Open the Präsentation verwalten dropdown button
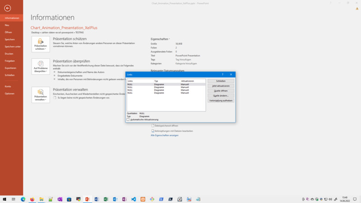The image size is (361, 203). (x=41, y=95)
